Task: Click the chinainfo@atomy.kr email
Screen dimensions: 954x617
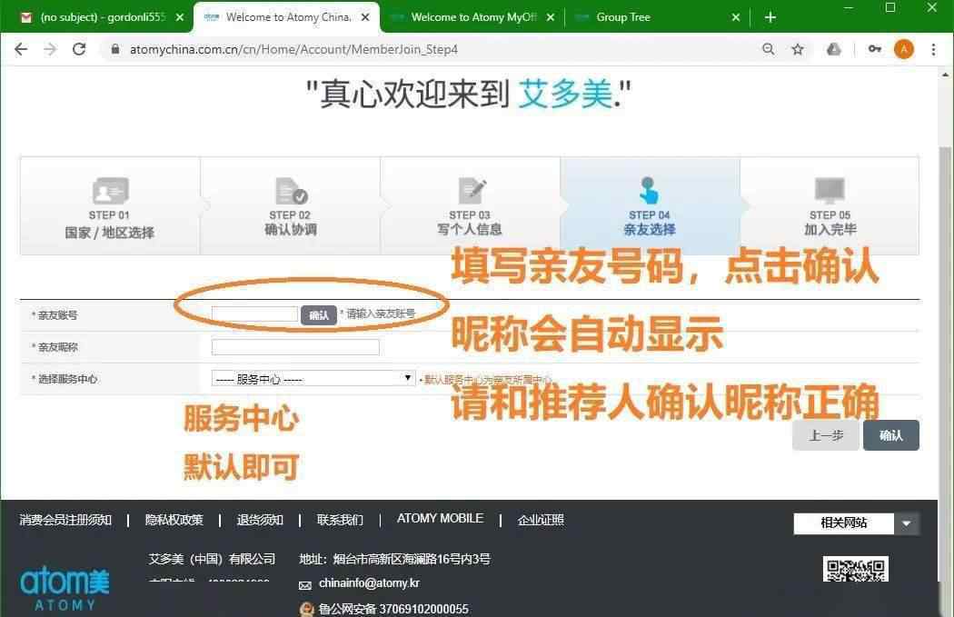Action: [369, 583]
